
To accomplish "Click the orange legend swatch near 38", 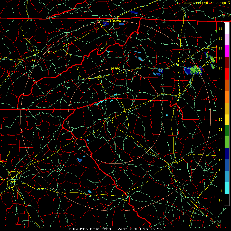I will [x=227, y=97].
